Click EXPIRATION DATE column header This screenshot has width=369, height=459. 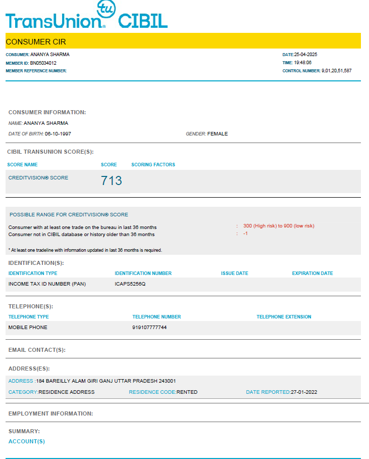click(312, 273)
